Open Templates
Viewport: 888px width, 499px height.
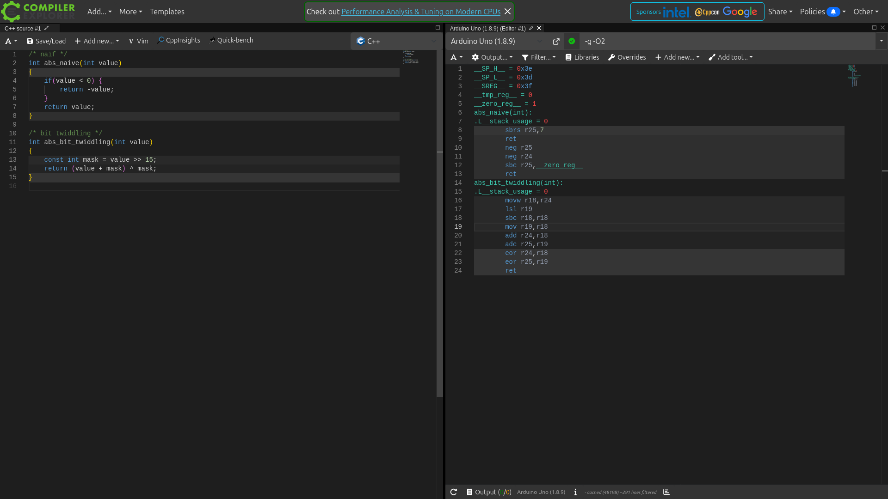[x=167, y=12]
